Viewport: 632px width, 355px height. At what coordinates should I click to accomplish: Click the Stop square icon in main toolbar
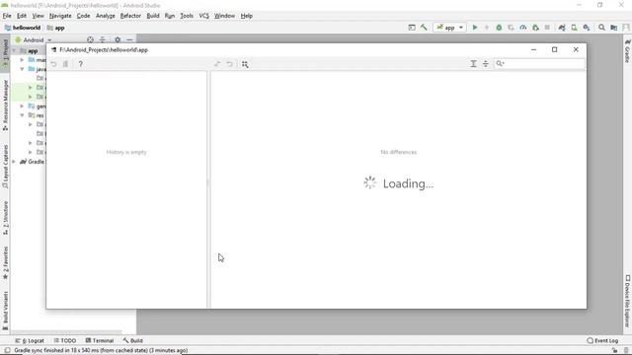coord(547,28)
